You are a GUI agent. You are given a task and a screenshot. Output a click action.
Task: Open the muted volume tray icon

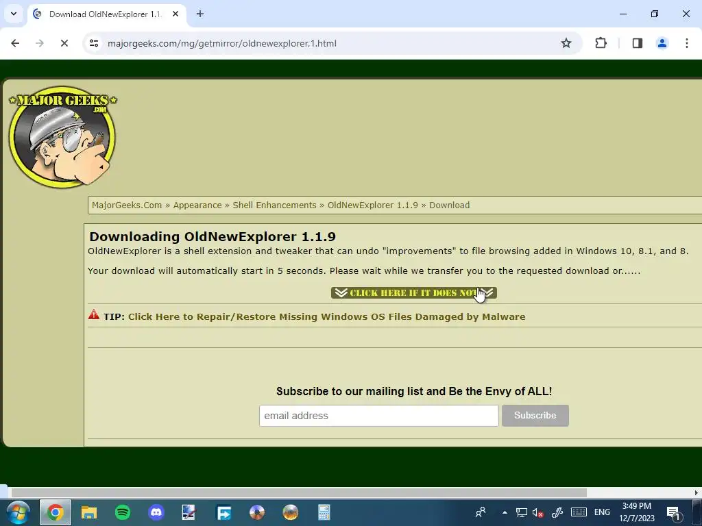tap(538, 512)
